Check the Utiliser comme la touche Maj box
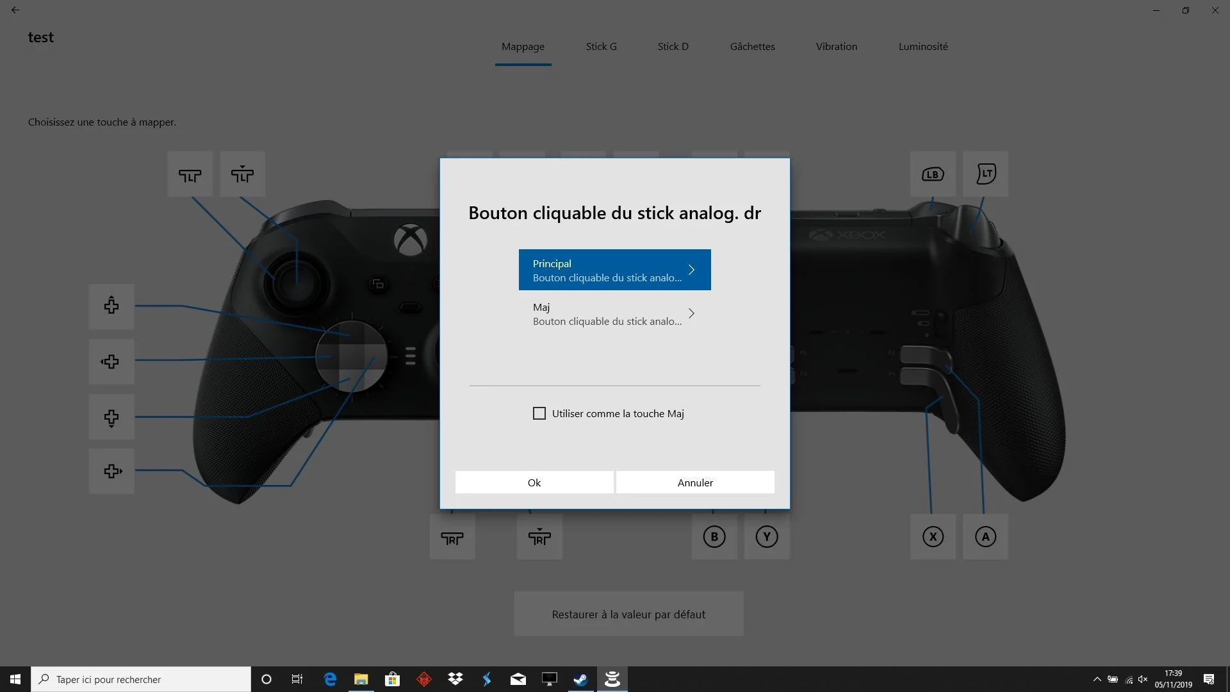1230x692 pixels. coord(539,413)
